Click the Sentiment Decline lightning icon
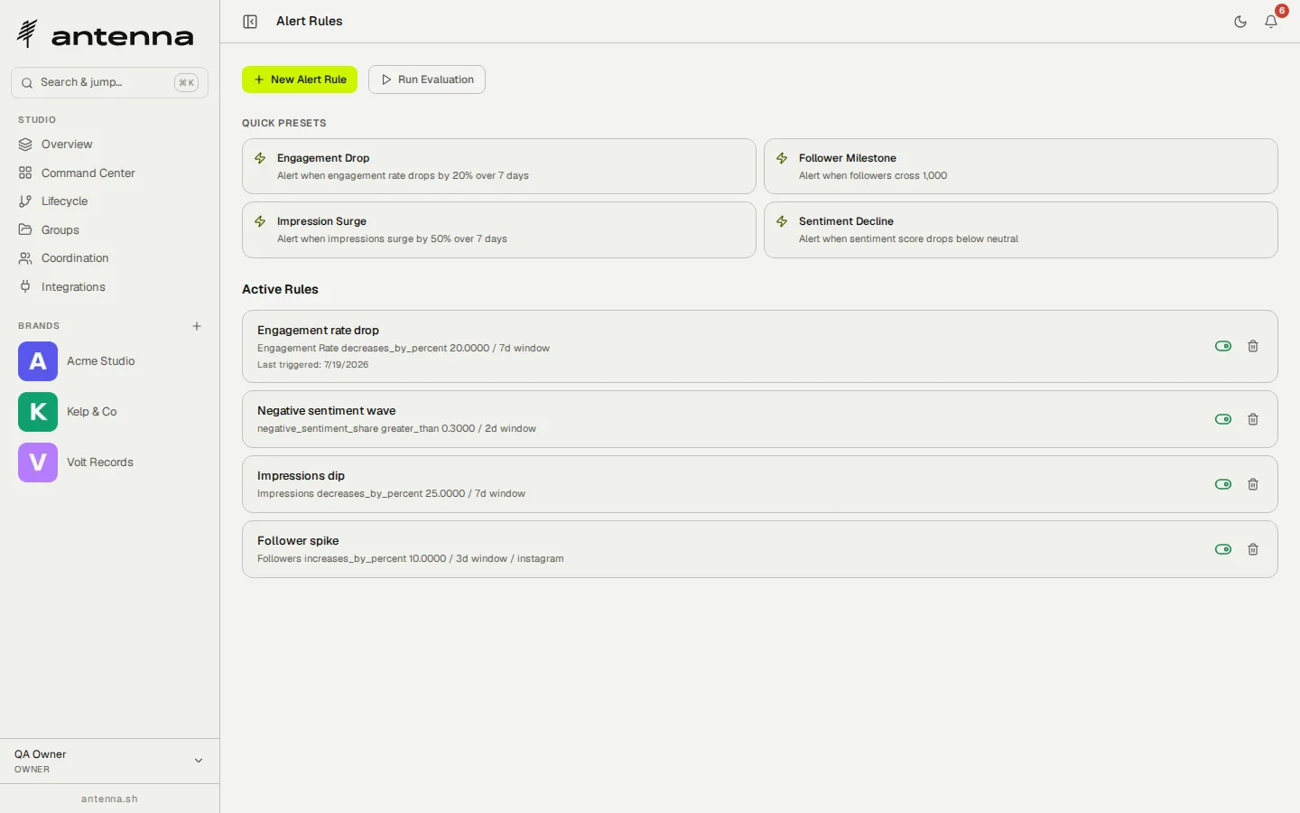This screenshot has width=1300, height=813. pyautogui.click(x=782, y=221)
